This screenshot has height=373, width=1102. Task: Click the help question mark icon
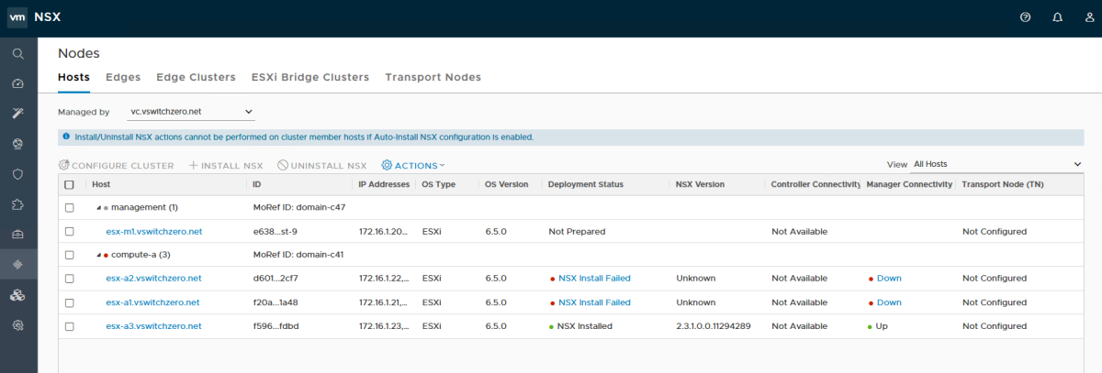point(1026,17)
